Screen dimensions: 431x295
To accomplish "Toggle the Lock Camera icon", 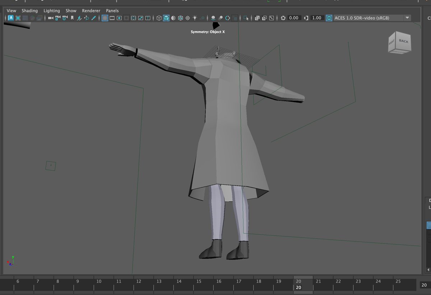I will click(x=57, y=18).
